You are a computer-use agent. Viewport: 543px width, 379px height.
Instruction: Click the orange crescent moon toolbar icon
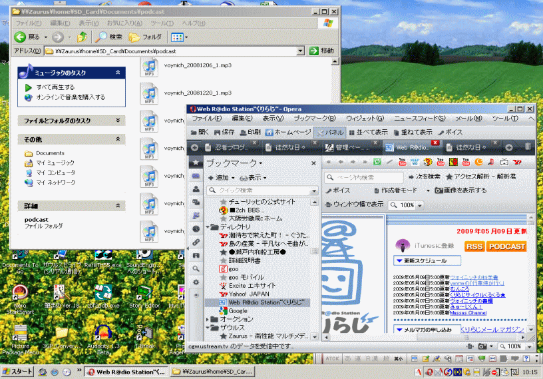(x=478, y=162)
